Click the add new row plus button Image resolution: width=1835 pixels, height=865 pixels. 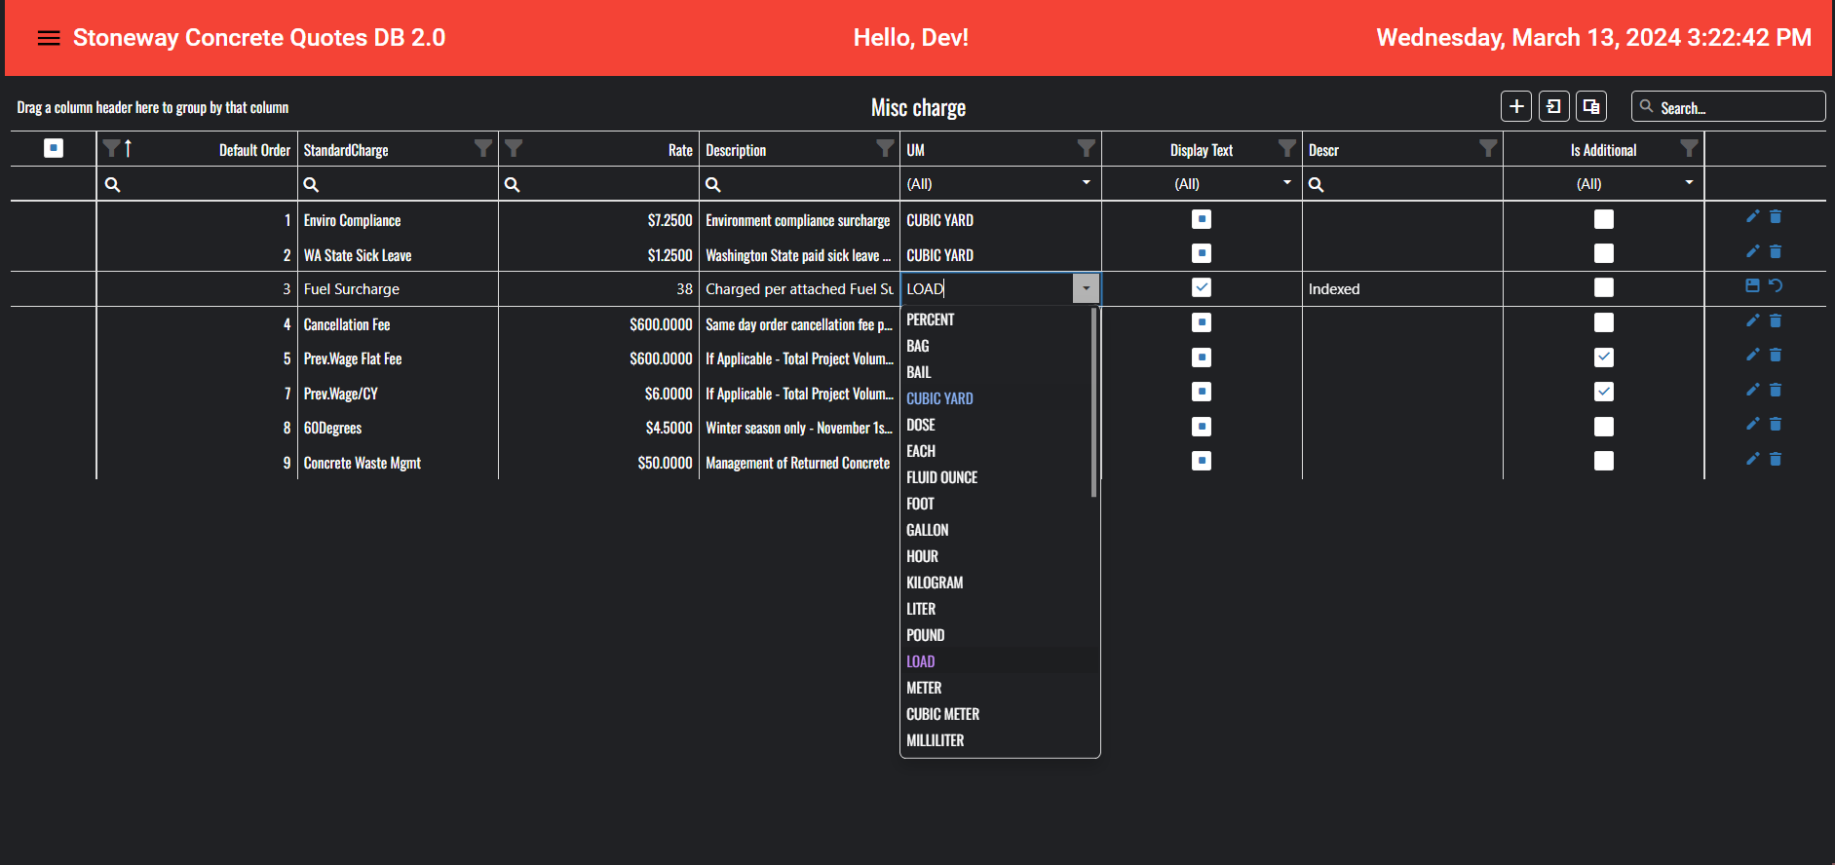coord(1516,106)
